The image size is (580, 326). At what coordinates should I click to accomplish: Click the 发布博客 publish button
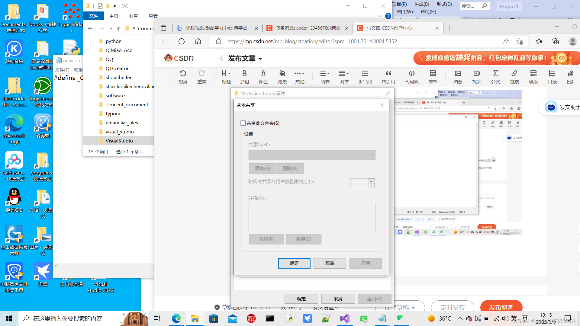501,307
